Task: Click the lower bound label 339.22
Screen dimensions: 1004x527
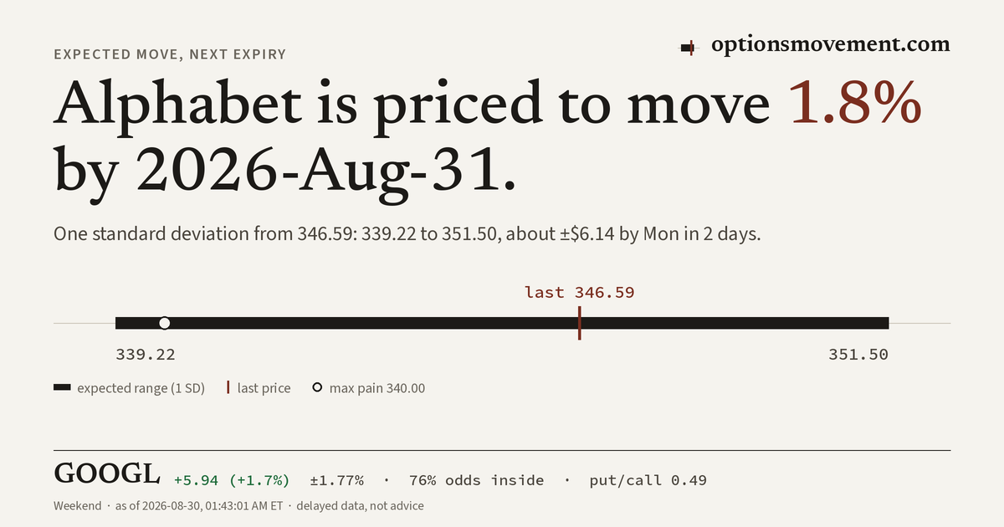Action: click(x=146, y=355)
